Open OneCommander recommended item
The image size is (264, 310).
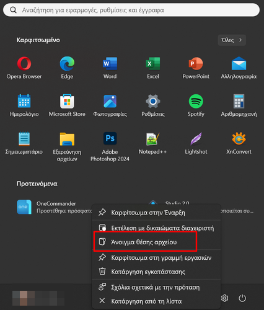click(54, 207)
